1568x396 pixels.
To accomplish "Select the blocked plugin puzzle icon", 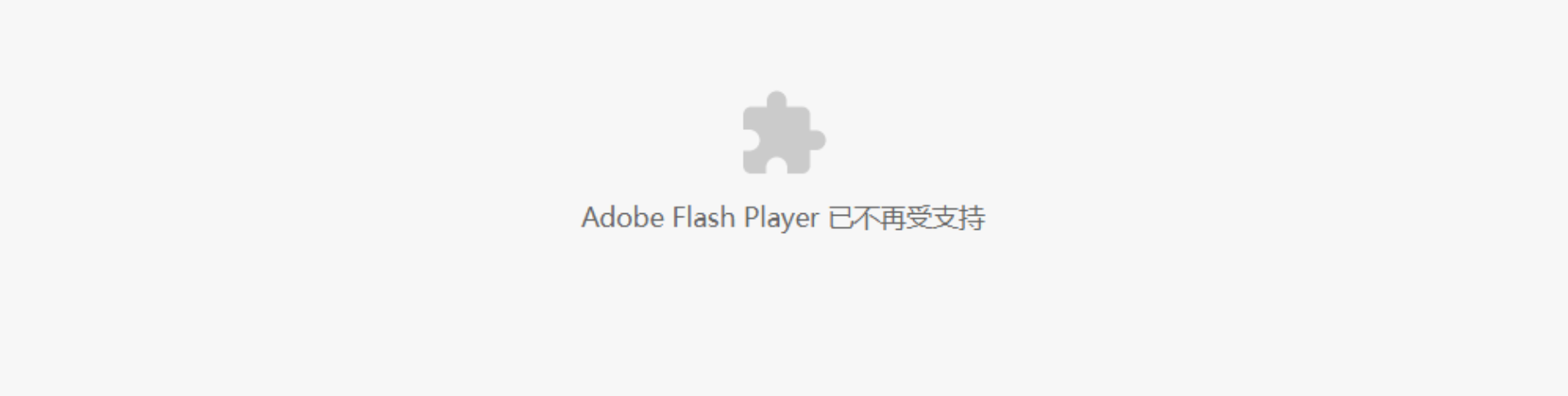I will (784, 133).
